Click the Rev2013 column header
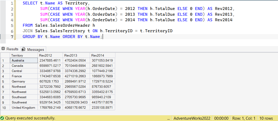278x121 pixels. (76, 56)
